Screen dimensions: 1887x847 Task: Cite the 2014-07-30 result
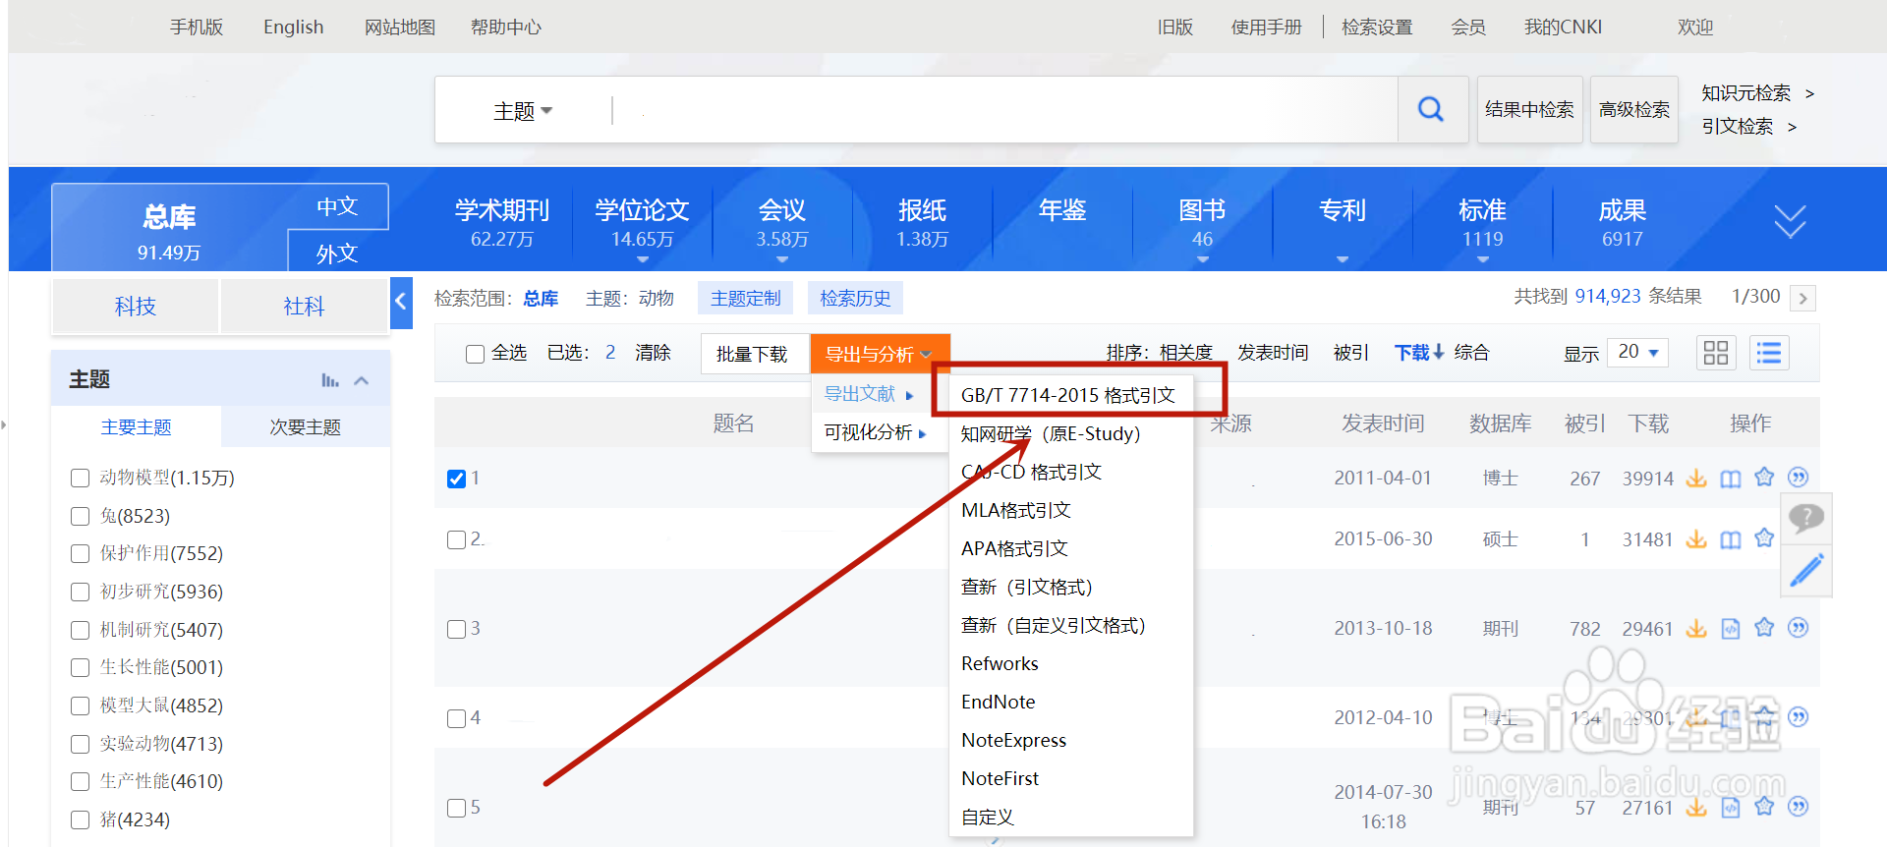pyautogui.click(x=1798, y=807)
